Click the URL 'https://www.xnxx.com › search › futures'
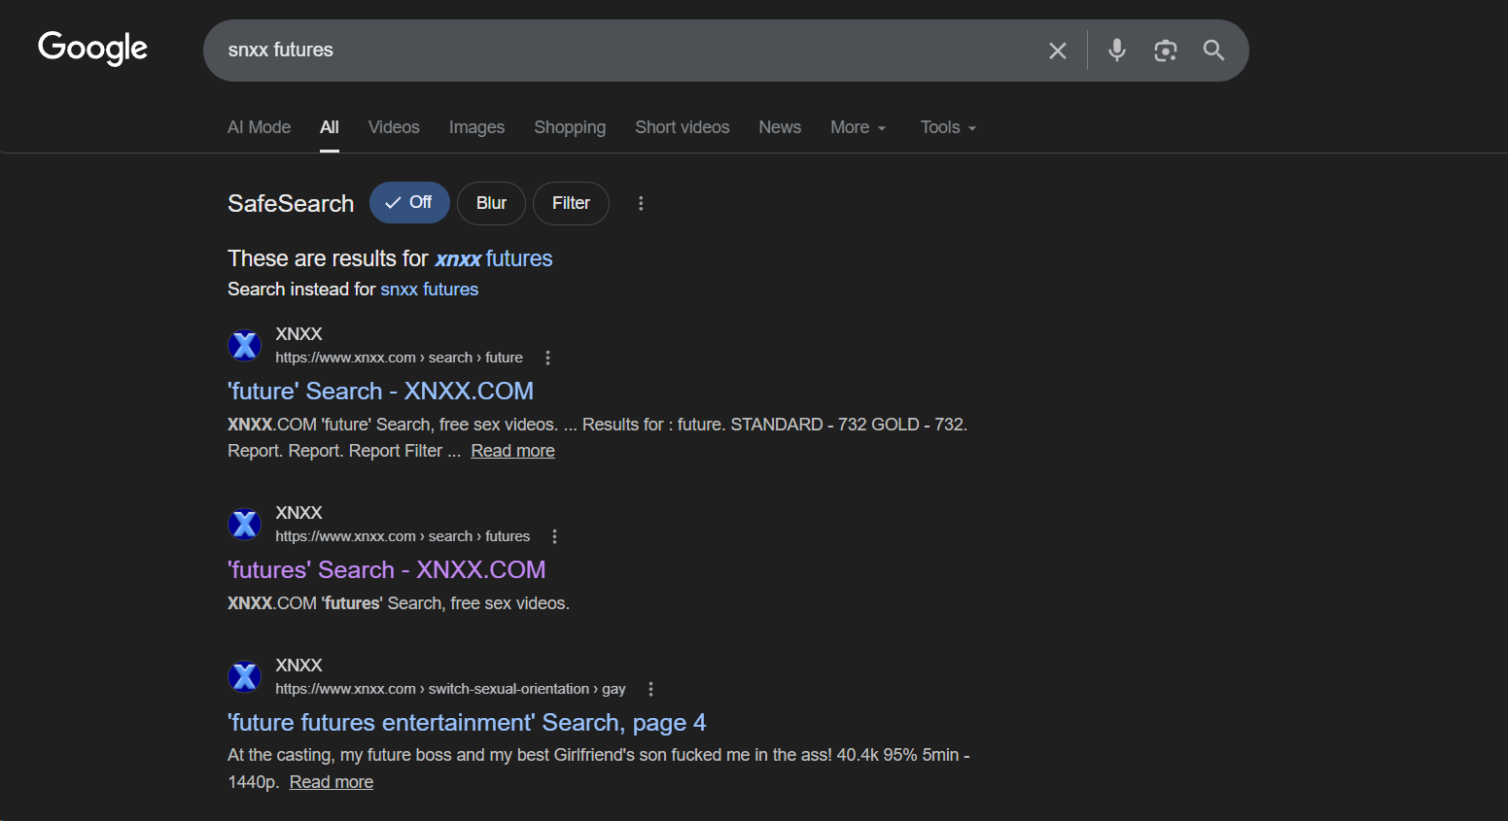This screenshot has height=821, width=1508. pos(403,536)
